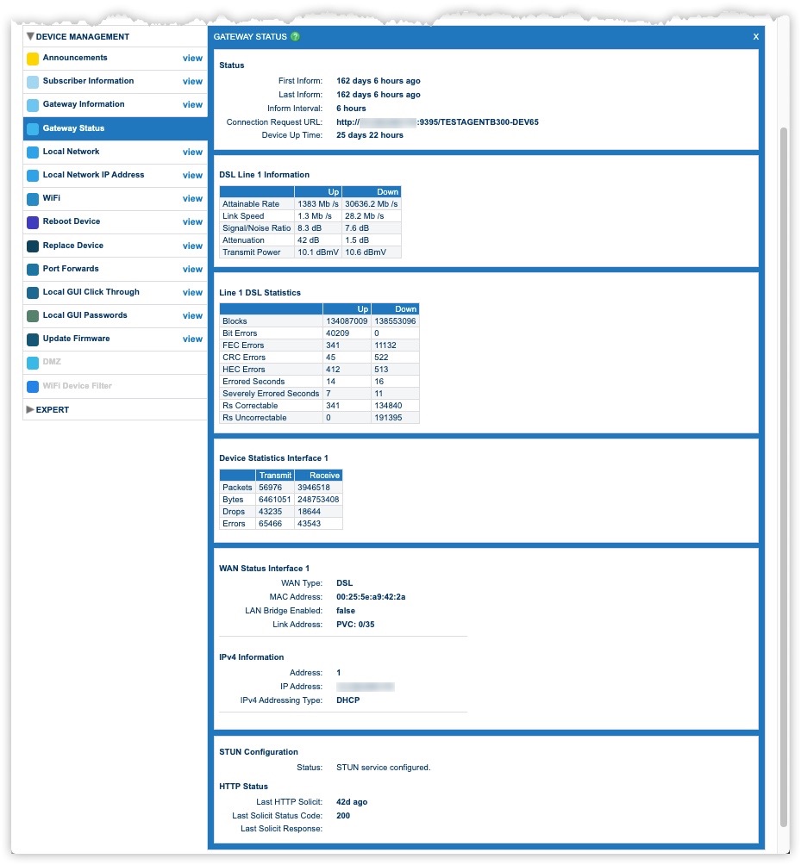Click the WiFi square icon

pos(33,199)
